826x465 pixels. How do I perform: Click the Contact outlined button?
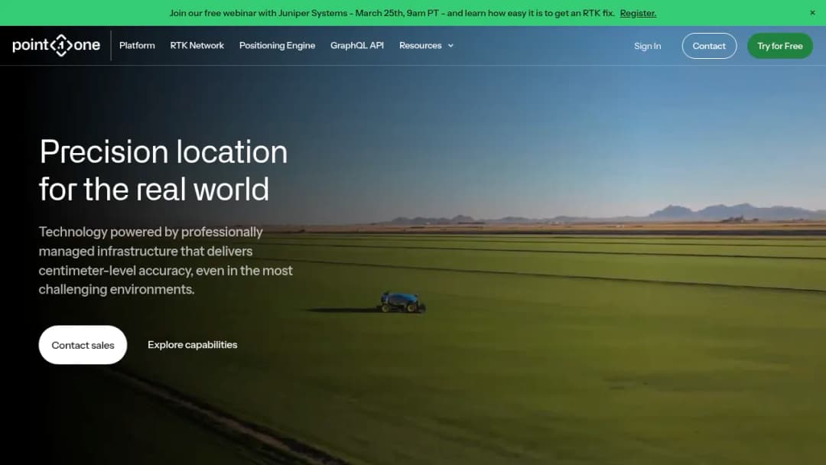709,46
